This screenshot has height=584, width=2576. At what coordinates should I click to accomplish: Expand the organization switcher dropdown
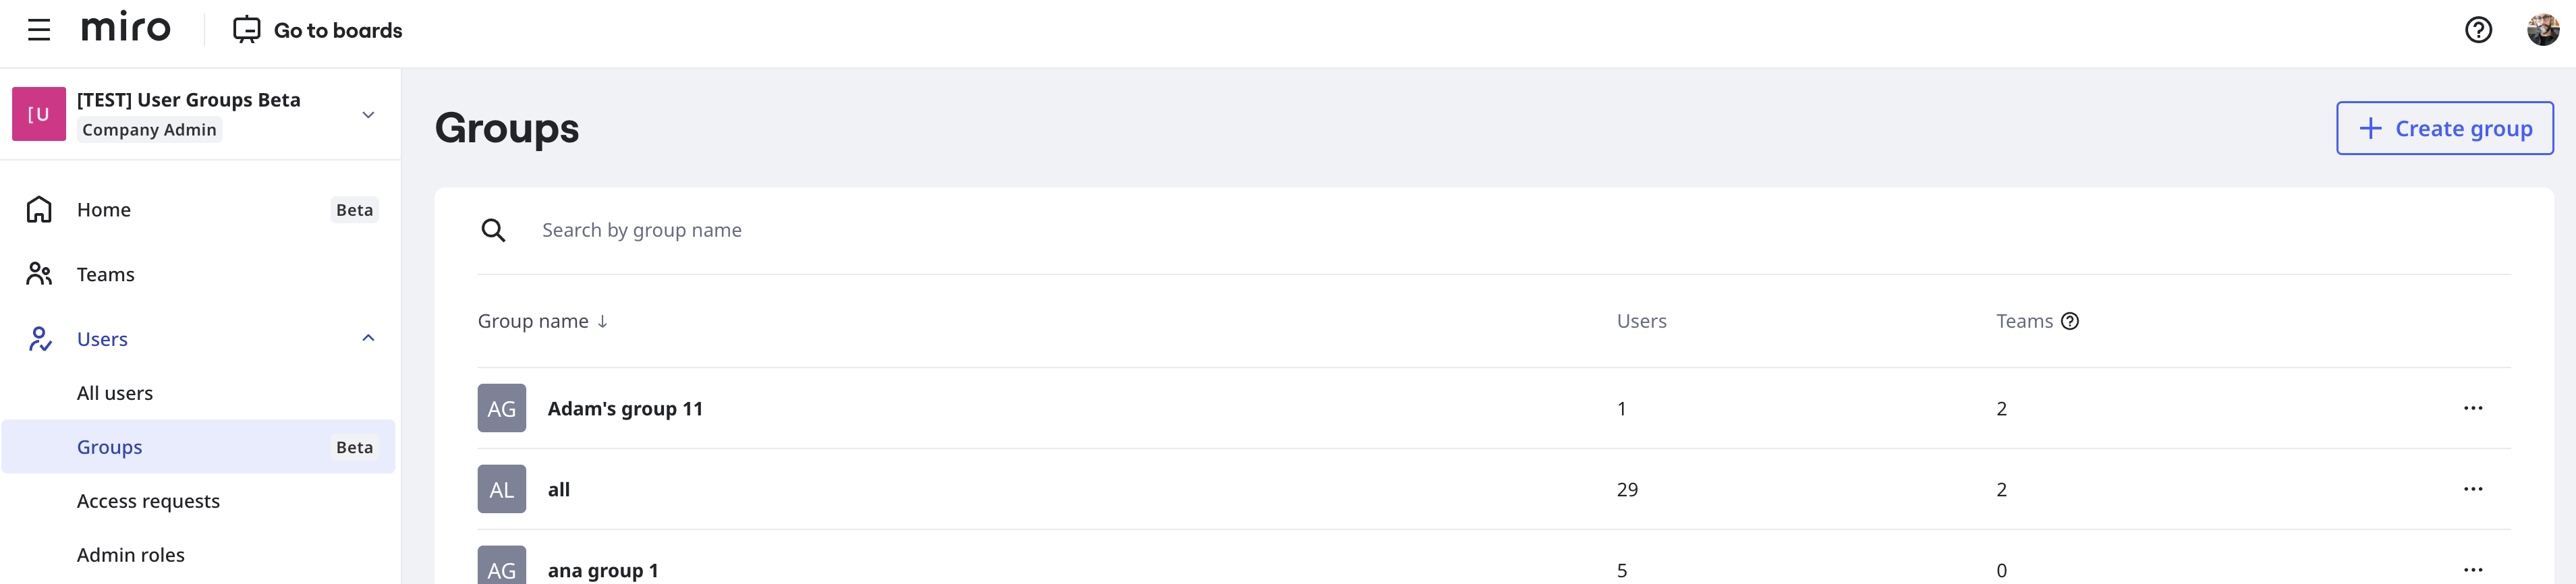tap(368, 115)
